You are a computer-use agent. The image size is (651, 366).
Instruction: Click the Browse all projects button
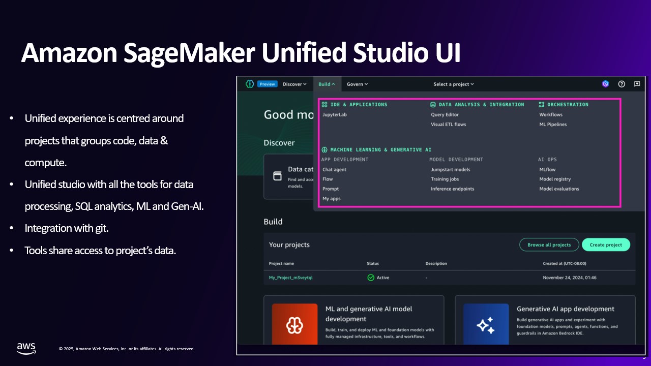click(549, 245)
